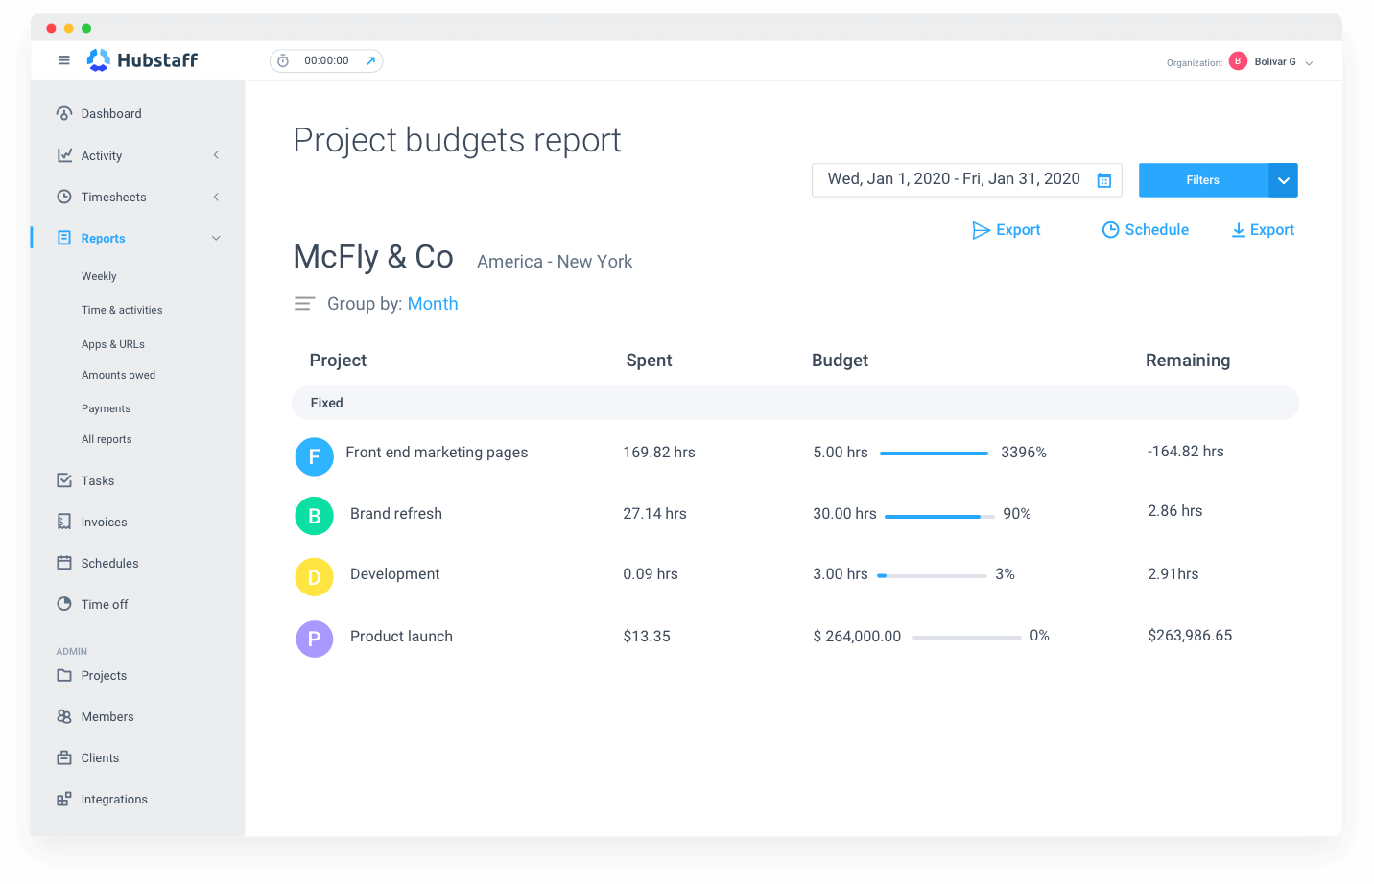
Task: Click the Group by lines icon
Action: pos(304,304)
